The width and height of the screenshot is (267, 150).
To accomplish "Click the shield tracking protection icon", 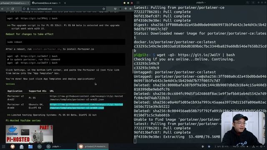I will (24, 9).
